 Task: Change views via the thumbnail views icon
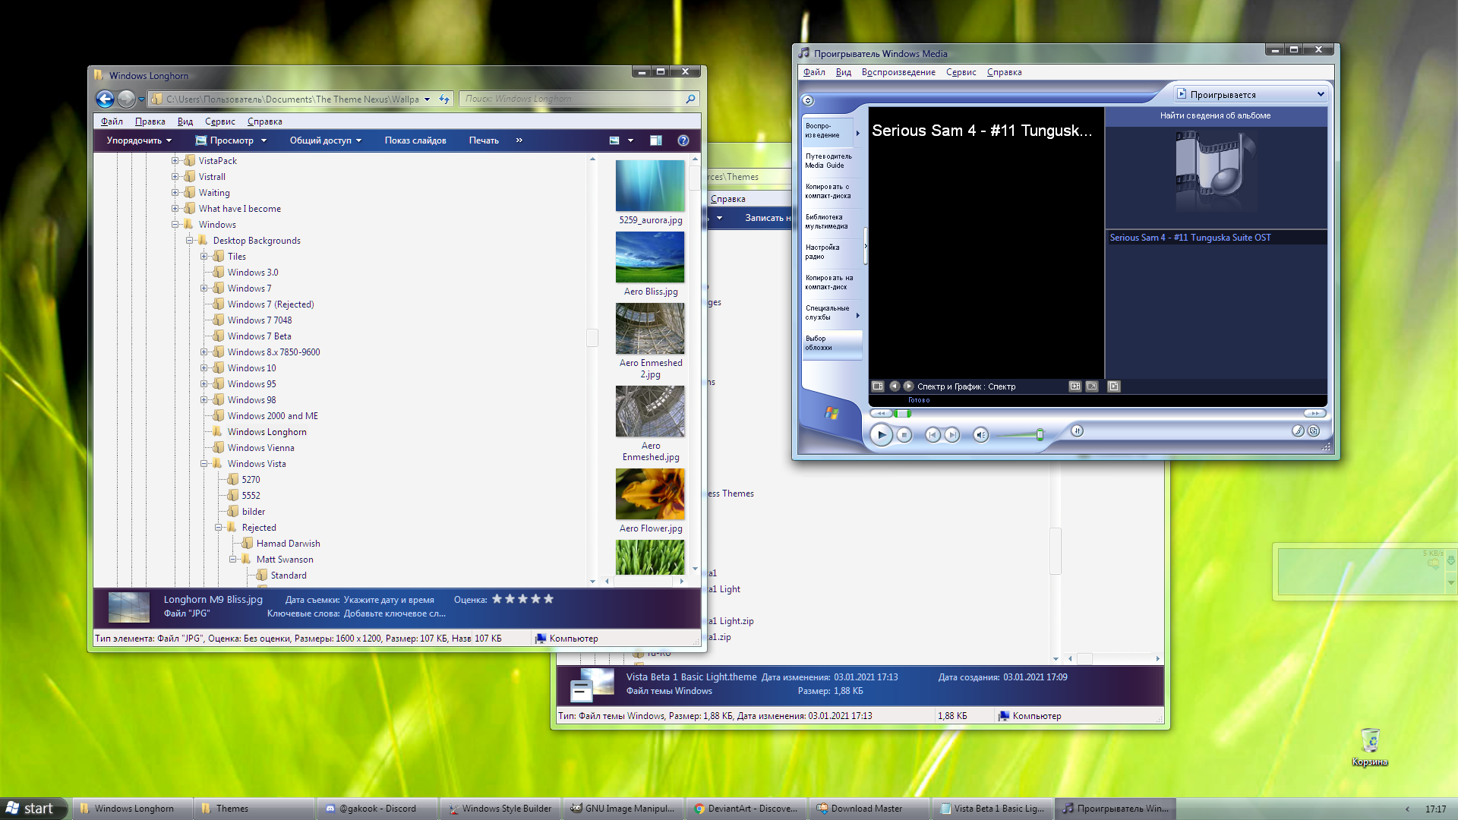point(614,140)
